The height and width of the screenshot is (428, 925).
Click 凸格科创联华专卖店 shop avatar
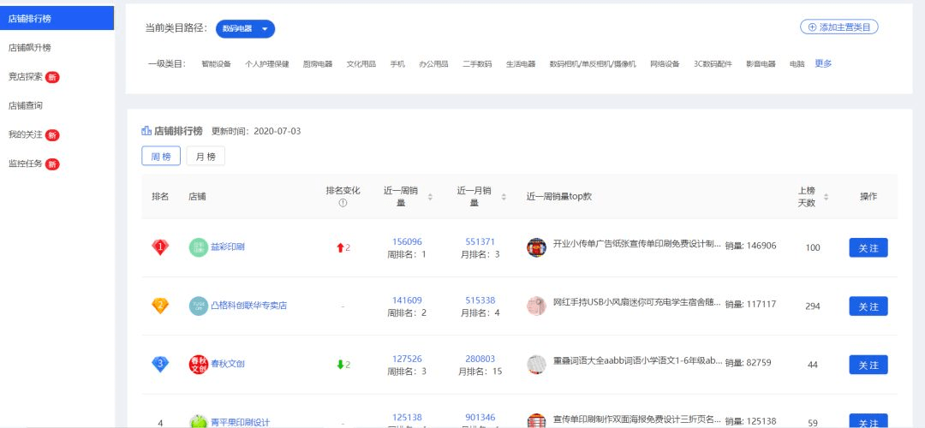199,306
